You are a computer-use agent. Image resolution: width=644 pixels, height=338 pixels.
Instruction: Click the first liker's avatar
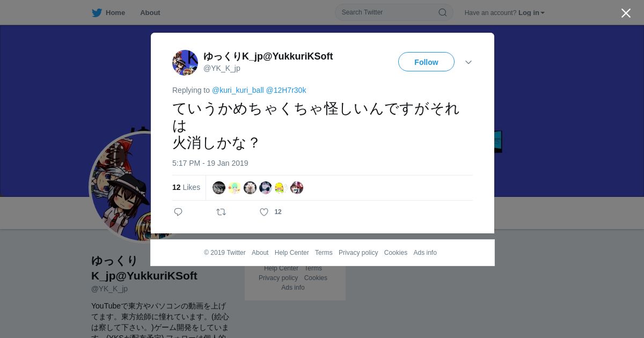[219, 188]
